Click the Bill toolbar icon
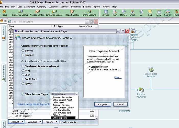The image size is (179, 128). click(141, 13)
